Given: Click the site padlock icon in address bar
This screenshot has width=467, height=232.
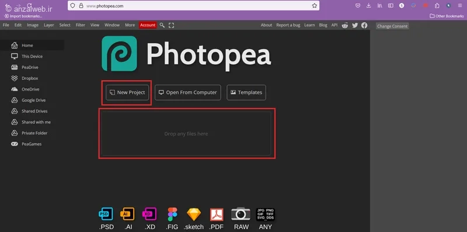Looking at the screenshot, I should tap(81, 6).
